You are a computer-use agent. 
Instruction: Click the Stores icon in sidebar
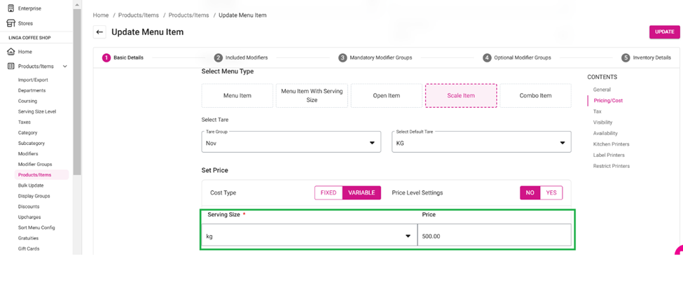tap(11, 23)
